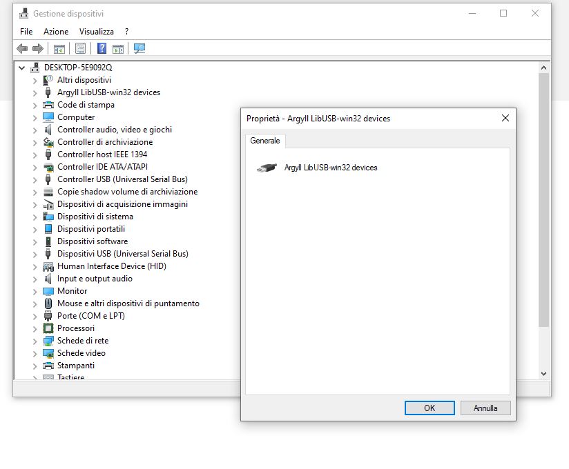This screenshot has height=469, width=569.
Task: Click the Processori chip icon
Action: point(48,328)
